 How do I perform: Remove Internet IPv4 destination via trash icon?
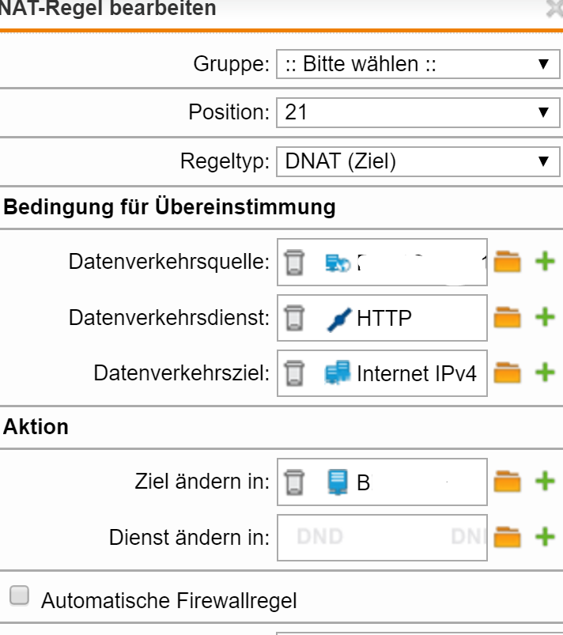coord(294,373)
